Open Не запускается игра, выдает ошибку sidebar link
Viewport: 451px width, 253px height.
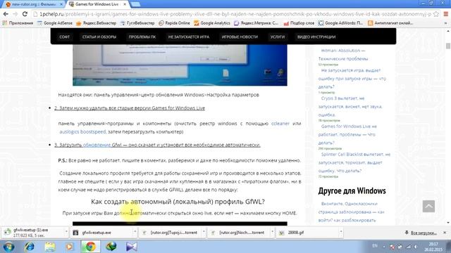click(x=352, y=78)
